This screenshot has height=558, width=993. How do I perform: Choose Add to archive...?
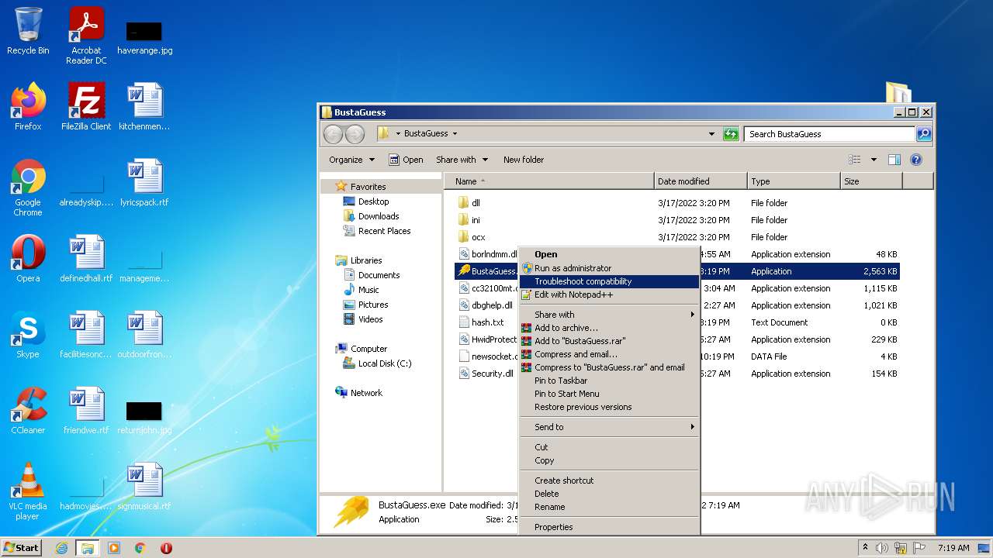pyautogui.click(x=609, y=328)
